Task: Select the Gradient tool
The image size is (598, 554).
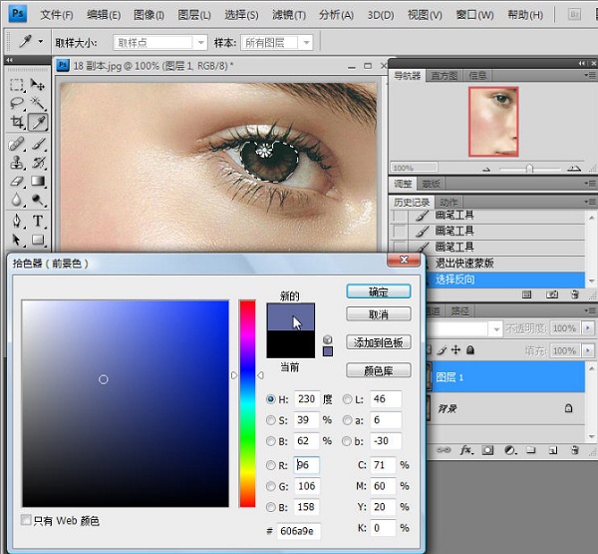Action: tap(38, 181)
